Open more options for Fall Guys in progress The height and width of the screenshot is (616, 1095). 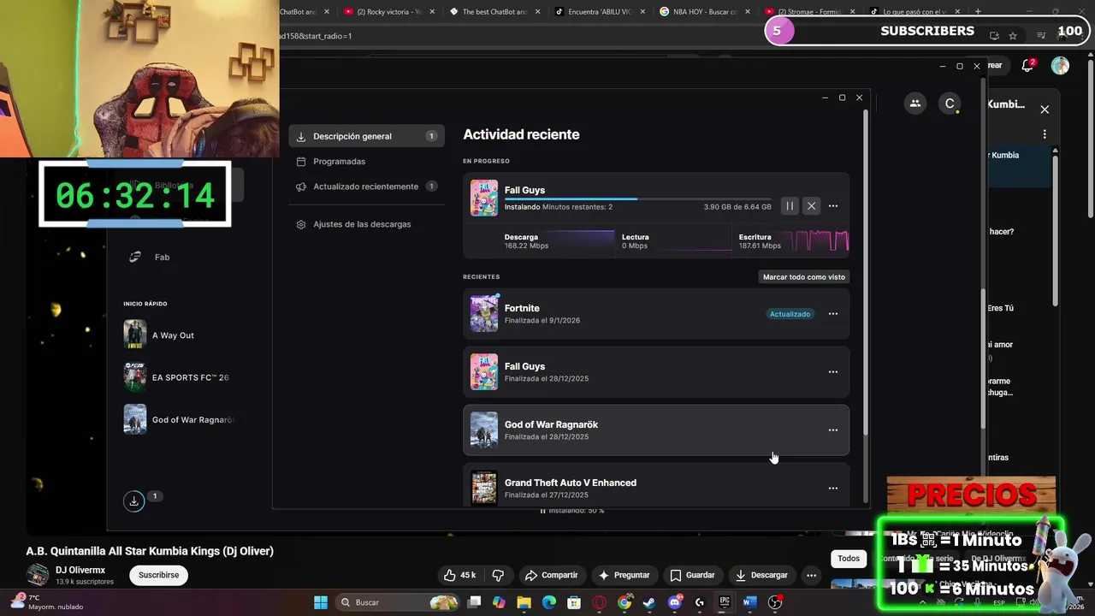833,205
